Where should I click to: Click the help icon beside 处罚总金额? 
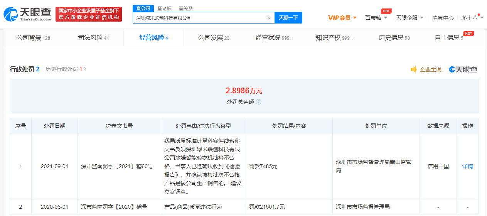258,102
